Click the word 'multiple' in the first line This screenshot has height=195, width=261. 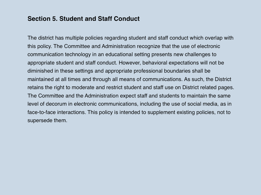click(74, 38)
